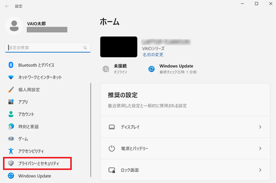Click the Accessibility figure icon
The width and height of the screenshot is (276, 183).
[11, 151]
